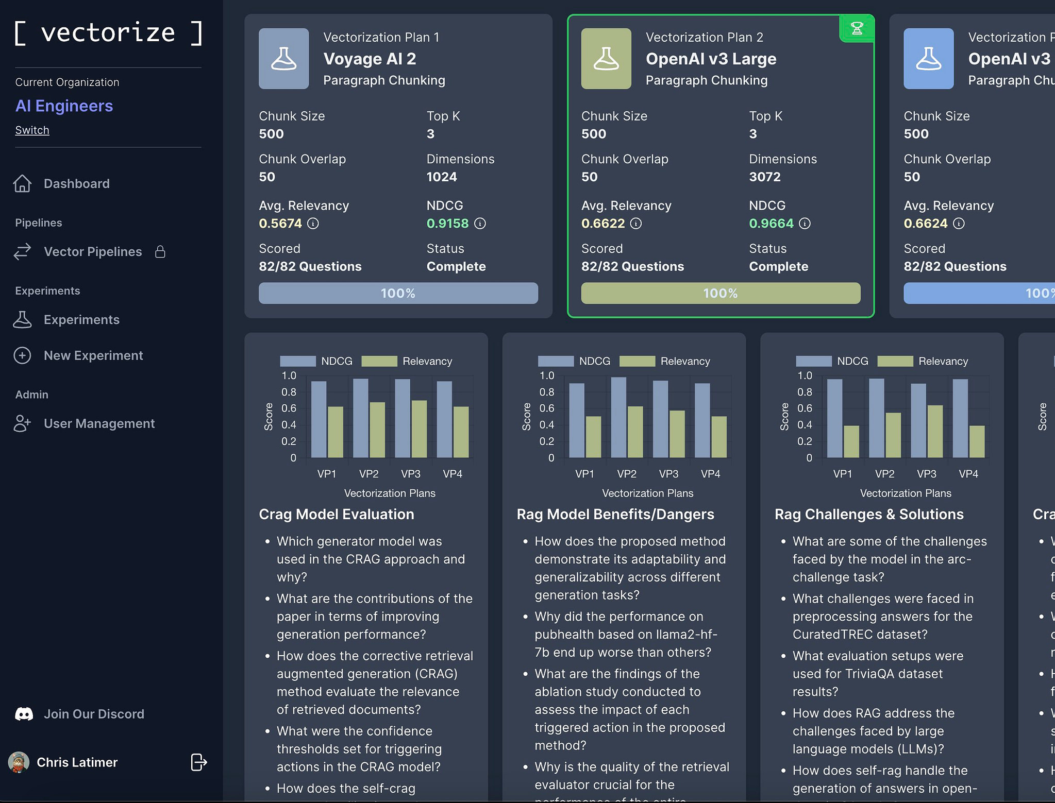This screenshot has width=1055, height=803.
Task: Click the Switch link under Current Organization
Action: [32, 130]
